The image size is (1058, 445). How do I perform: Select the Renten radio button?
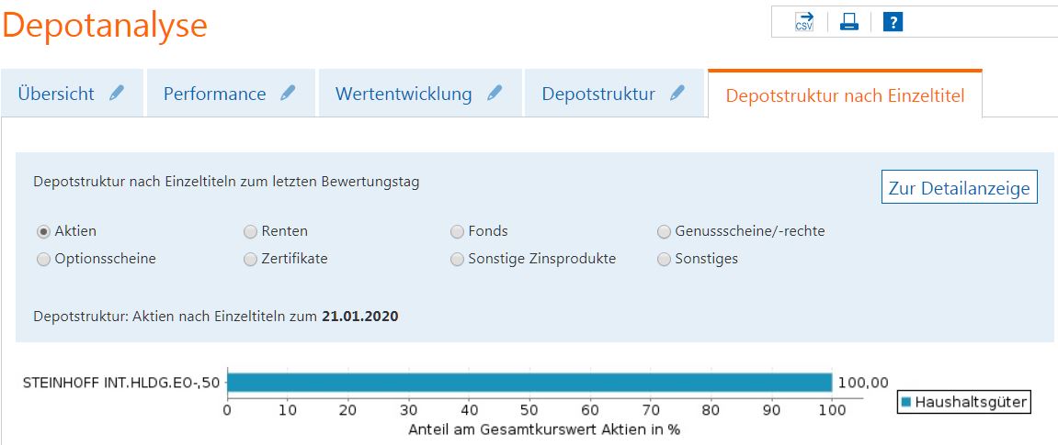(x=250, y=232)
